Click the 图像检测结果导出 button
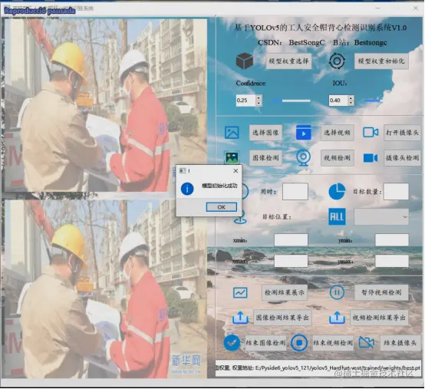 click(282, 318)
